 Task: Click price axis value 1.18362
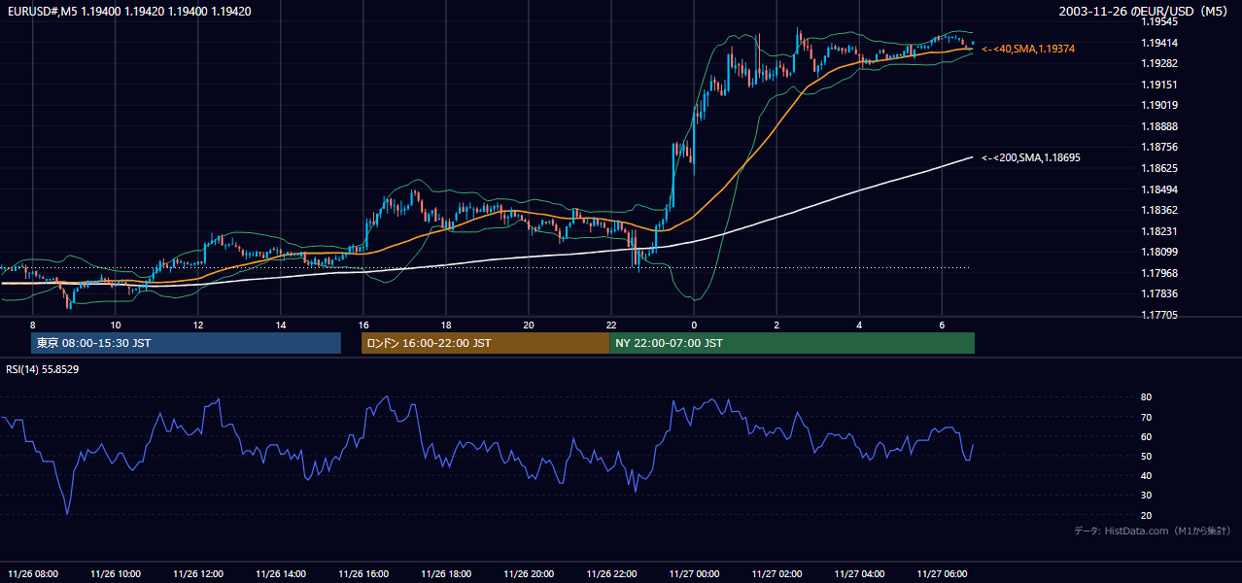point(1159,210)
